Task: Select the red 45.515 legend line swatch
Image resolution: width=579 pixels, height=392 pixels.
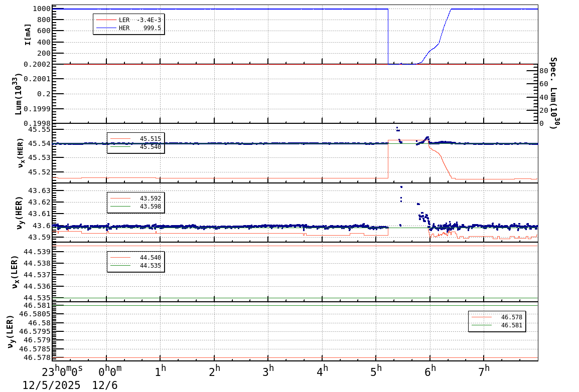Action: (120, 139)
